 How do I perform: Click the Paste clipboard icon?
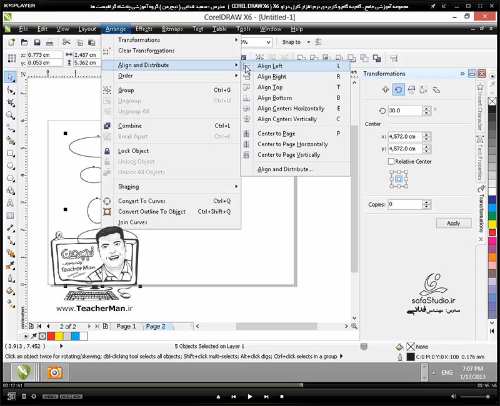(x=92, y=42)
